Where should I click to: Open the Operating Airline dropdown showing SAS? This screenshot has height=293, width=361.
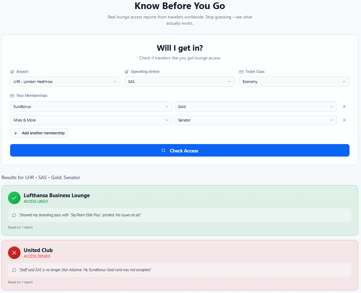[x=179, y=82]
